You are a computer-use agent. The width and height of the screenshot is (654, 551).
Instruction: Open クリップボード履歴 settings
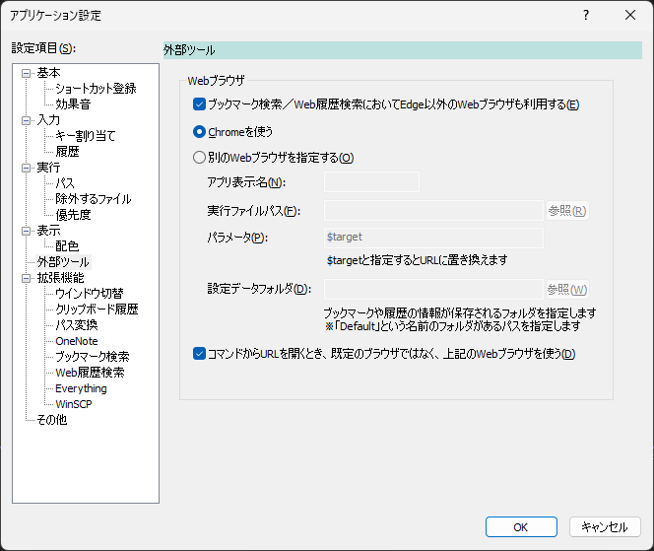pyautogui.click(x=97, y=310)
